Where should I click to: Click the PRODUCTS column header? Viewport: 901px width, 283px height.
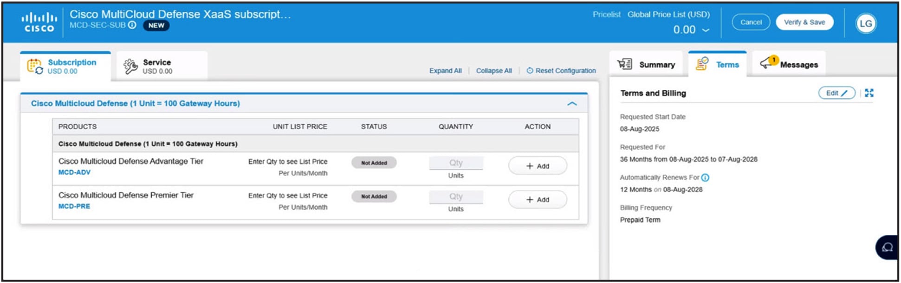coord(78,127)
